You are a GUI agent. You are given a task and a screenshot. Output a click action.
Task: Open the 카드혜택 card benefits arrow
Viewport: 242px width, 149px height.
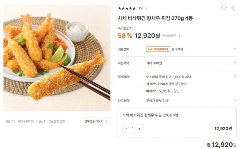[235, 101]
